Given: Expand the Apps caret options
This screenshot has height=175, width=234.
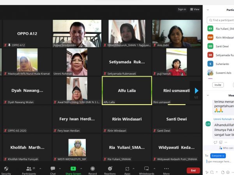Looking at the screenshot, I should [133, 169].
